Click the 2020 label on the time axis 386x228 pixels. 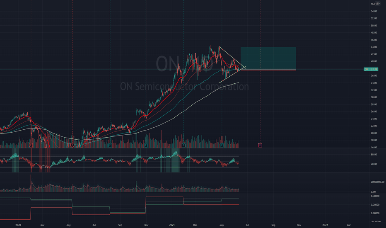18,225
